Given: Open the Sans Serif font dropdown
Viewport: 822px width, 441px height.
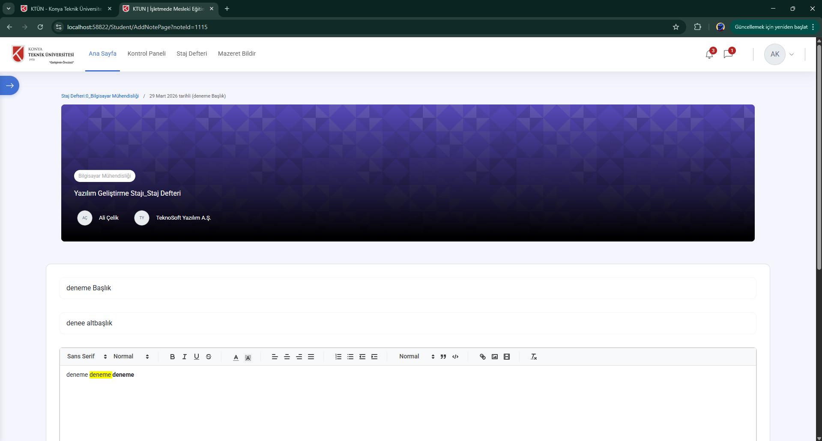Looking at the screenshot, I should click(85, 356).
